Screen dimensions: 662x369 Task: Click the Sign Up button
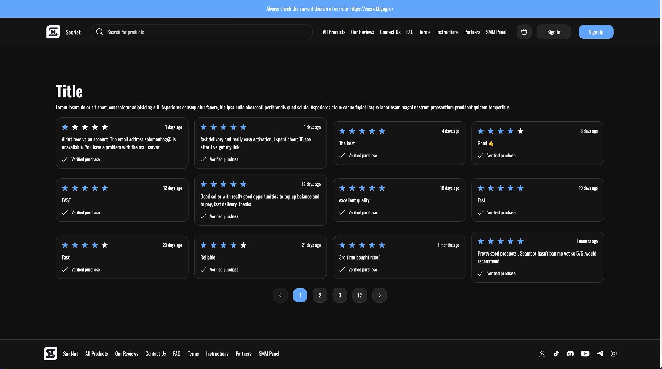[x=596, y=32]
